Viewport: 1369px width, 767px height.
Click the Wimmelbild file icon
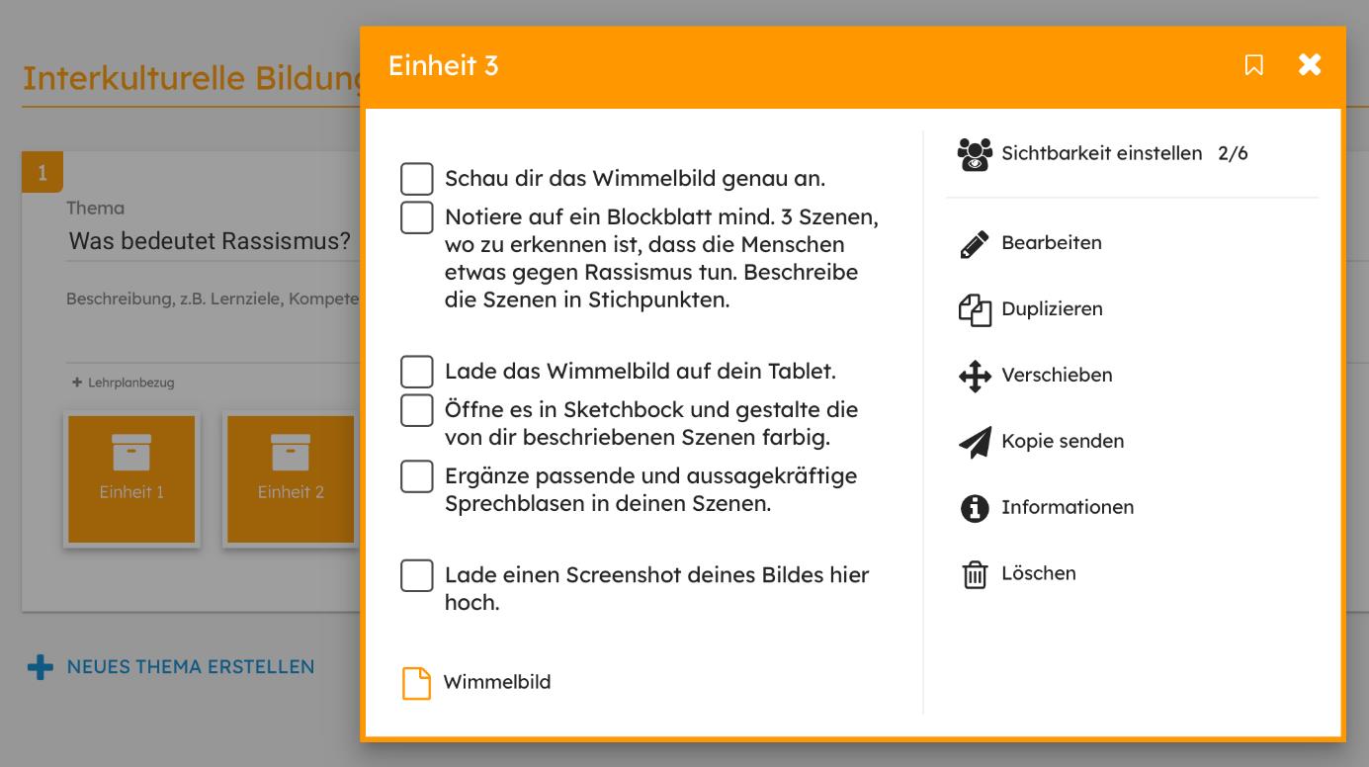[x=416, y=683]
